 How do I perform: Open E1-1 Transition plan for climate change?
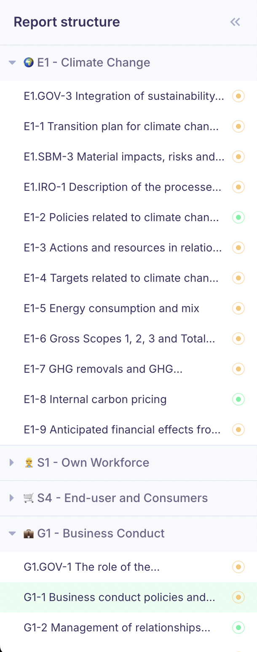121,126
